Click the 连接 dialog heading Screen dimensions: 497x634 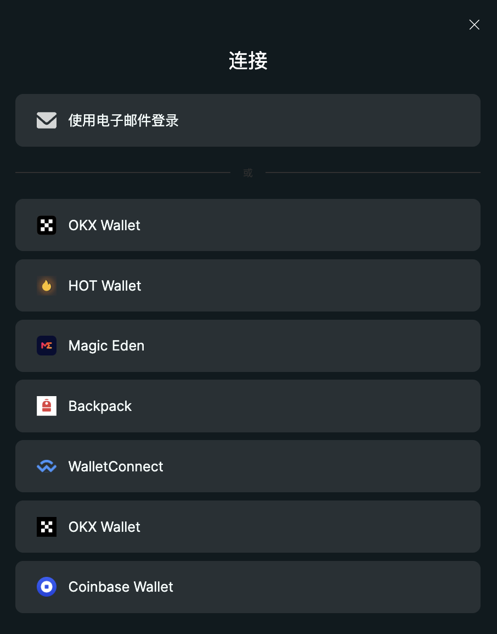pos(248,60)
